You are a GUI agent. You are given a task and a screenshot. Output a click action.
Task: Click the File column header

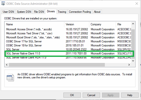click(123, 24)
